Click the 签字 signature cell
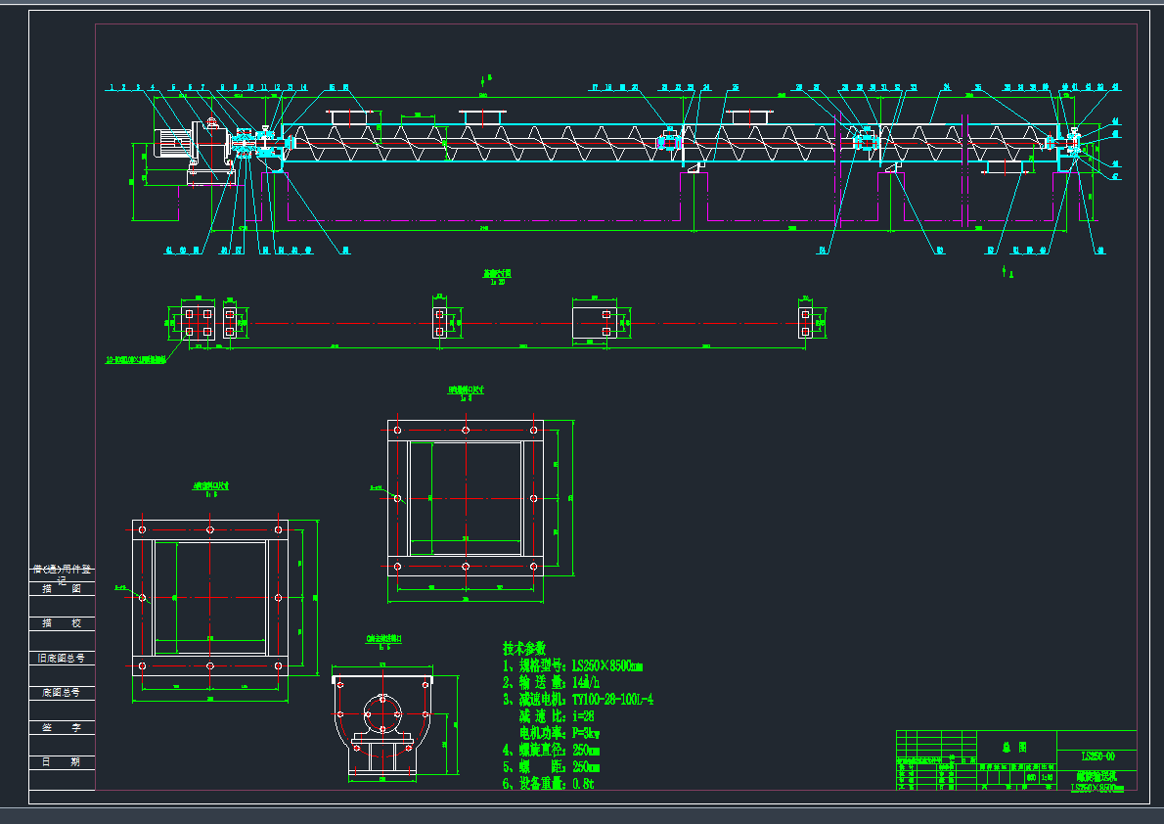This screenshot has height=824, width=1164. pos(62,727)
